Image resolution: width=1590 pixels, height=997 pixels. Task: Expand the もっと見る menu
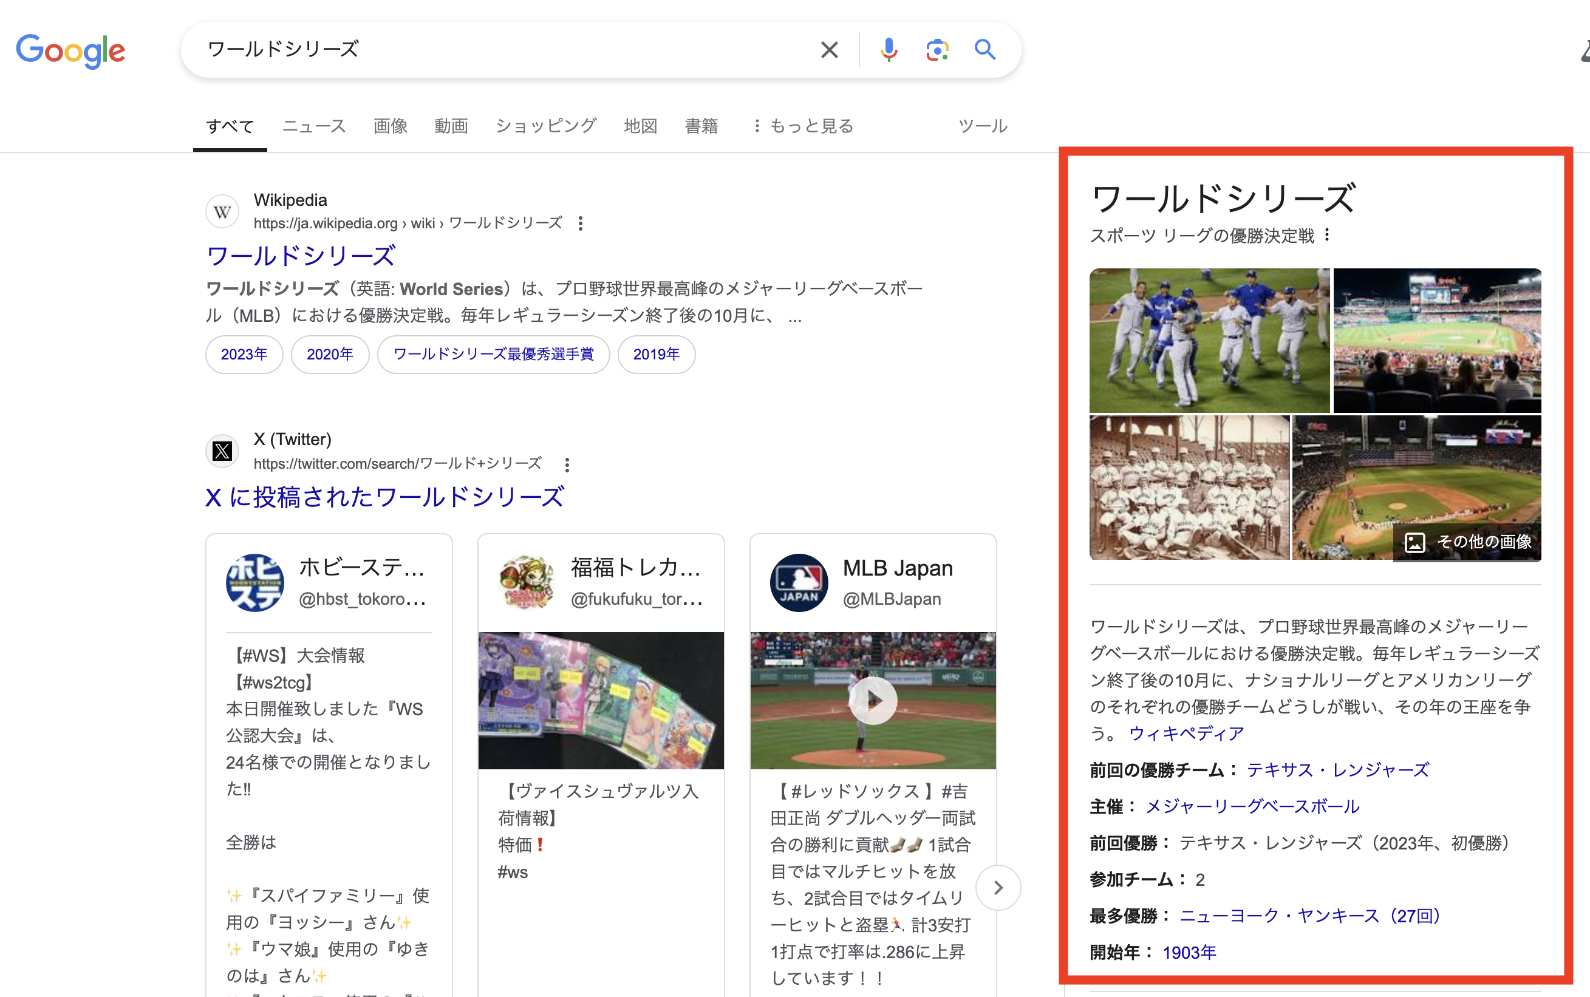804,126
